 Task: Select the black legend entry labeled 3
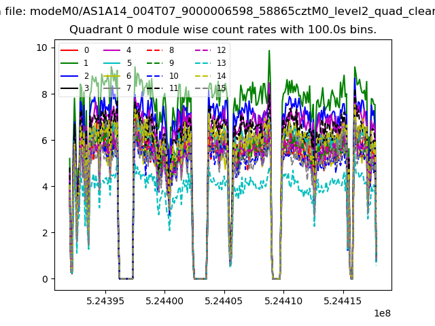coord(75,88)
